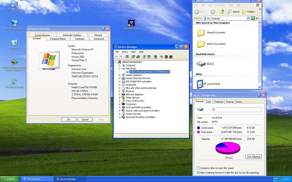Click the Update Driver toolbar icon
The height and width of the screenshot is (182, 292).
pyautogui.click(x=162, y=56)
